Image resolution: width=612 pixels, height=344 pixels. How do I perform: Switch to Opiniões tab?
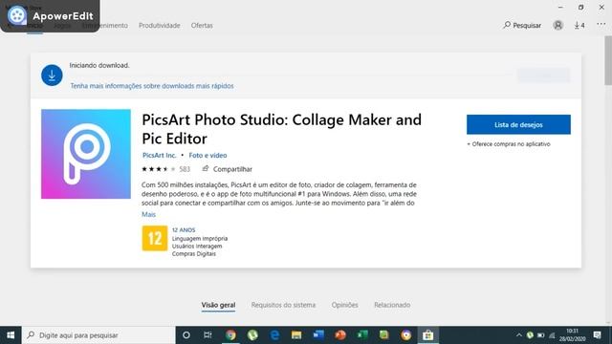click(344, 305)
